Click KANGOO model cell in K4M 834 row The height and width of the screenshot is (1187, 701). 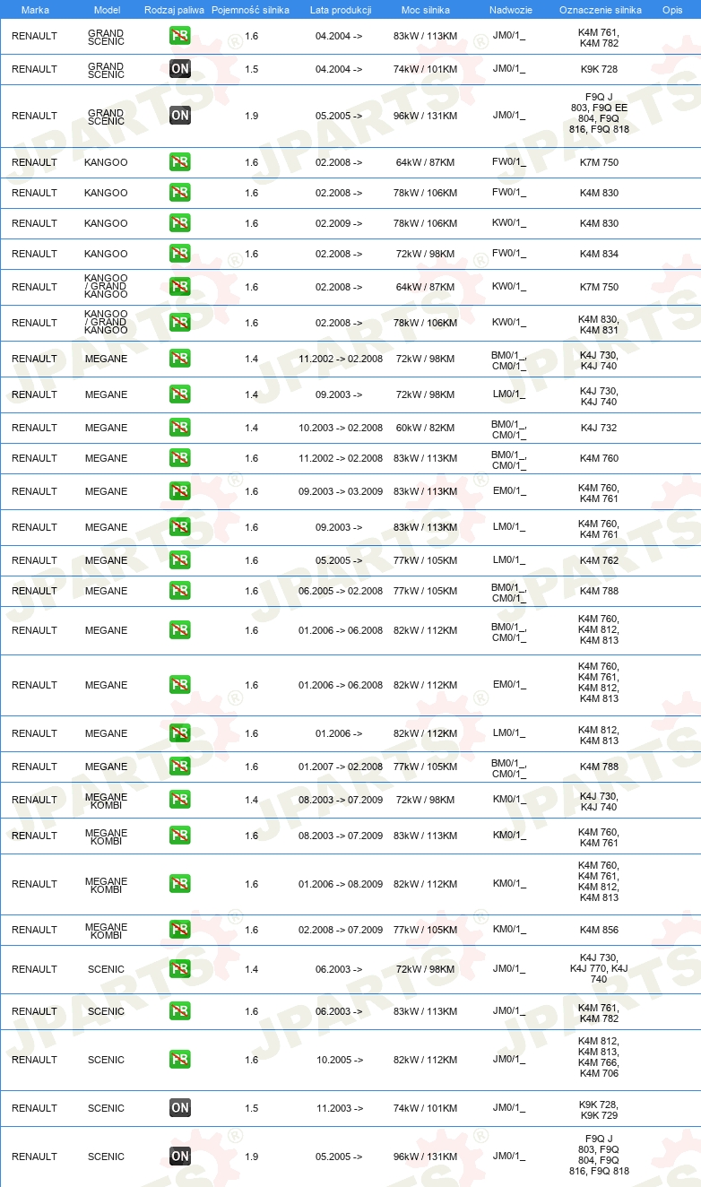click(x=106, y=254)
